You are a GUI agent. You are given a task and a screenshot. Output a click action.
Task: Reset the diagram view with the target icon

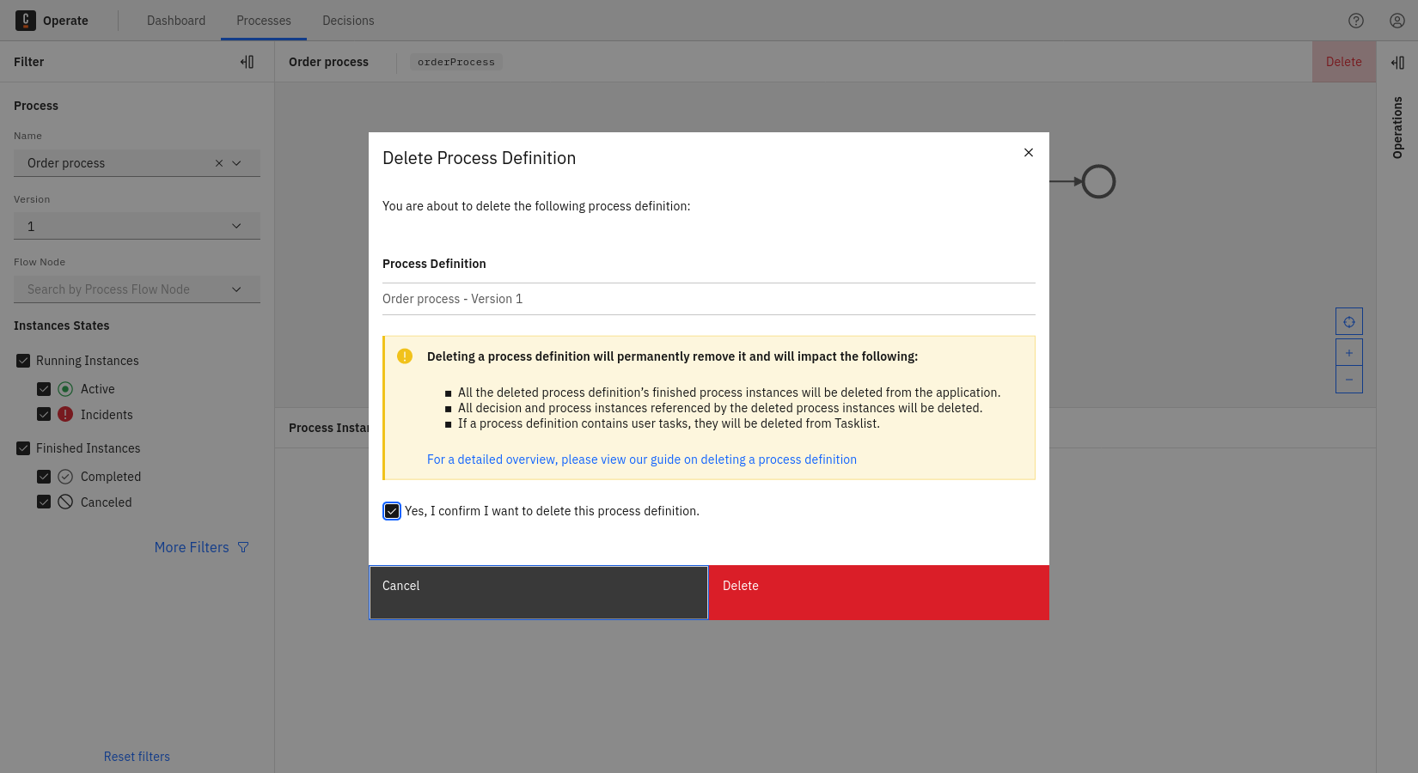1348,320
